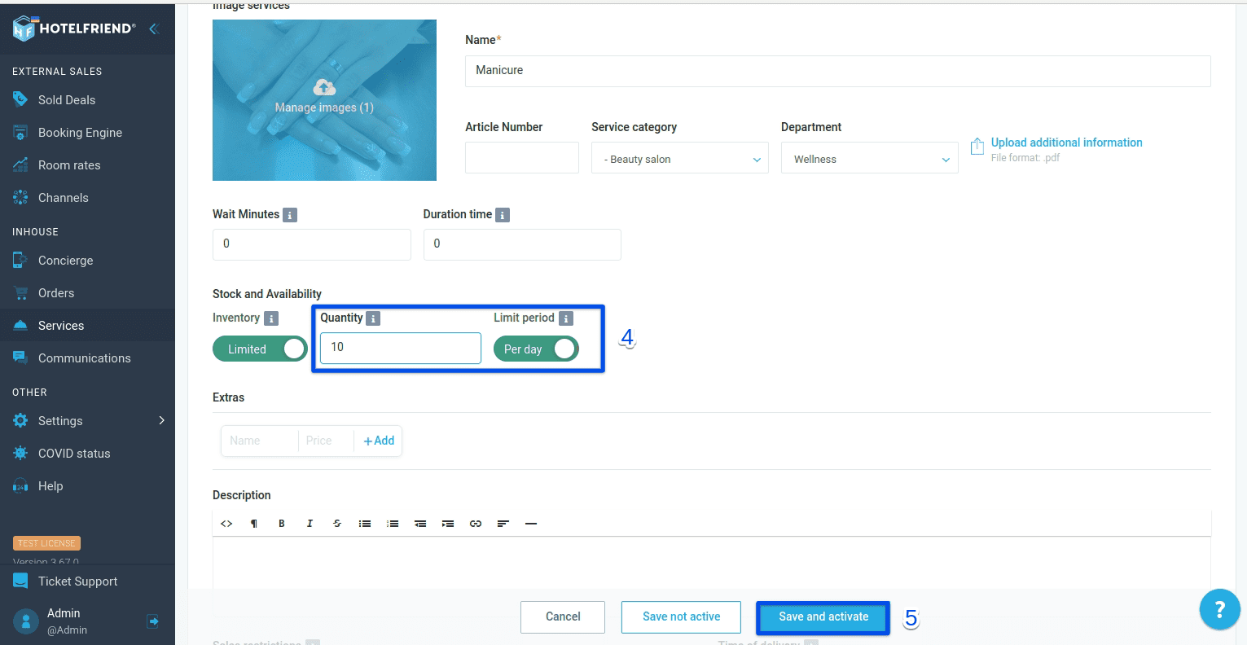Click the Duration time input field

click(522, 244)
